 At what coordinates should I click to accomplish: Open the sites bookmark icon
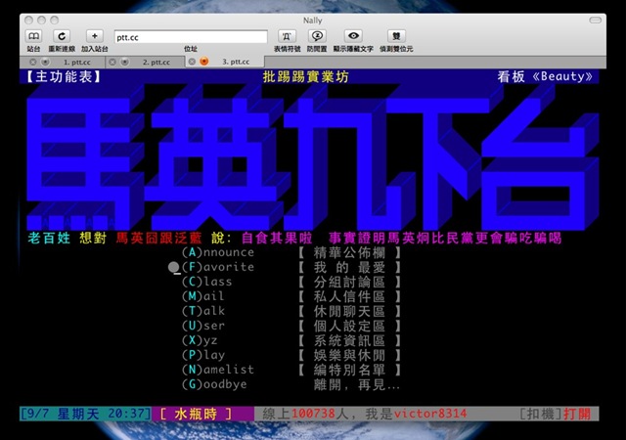point(33,36)
